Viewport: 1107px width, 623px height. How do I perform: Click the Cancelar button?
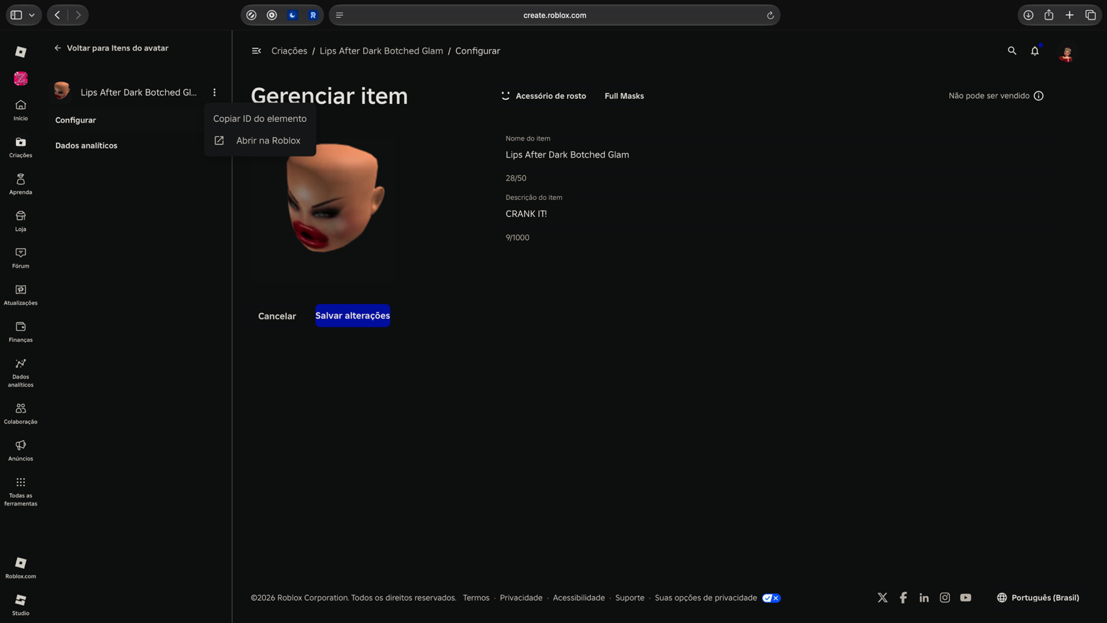277,316
